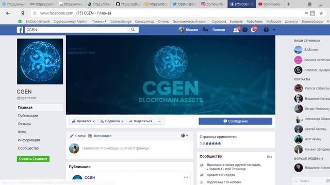
Task: Open Evernote bookmark
Action: pyautogui.click(x=236, y=22)
